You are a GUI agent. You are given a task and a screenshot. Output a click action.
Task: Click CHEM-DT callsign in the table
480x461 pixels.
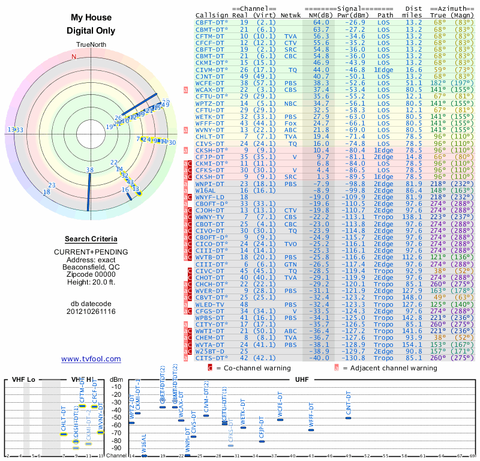pyautogui.click(x=209, y=338)
